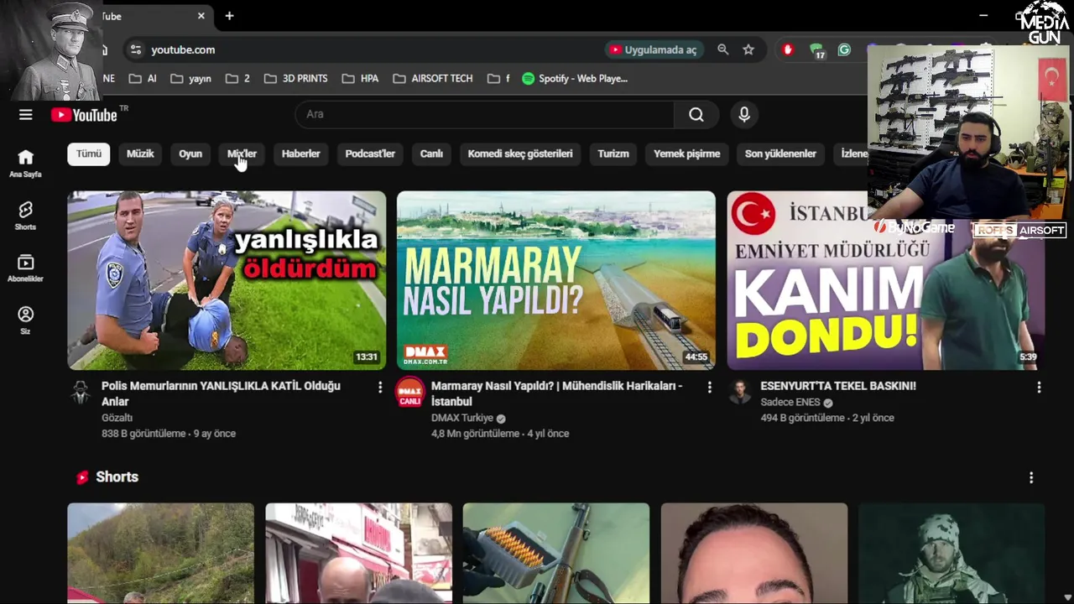Play the yanlışlıkla öldürdüm thumbnail
Screen dimensions: 1074x604
tap(227, 280)
